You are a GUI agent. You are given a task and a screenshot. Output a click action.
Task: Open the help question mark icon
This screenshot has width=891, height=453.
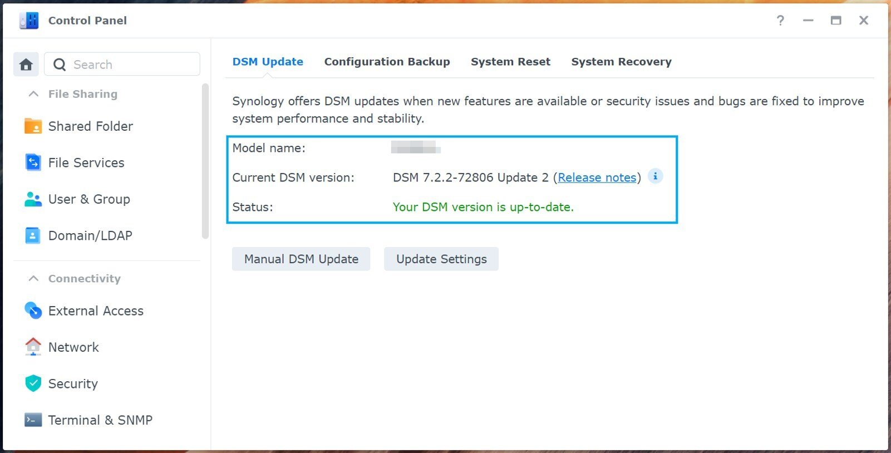click(x=780, y=21)
